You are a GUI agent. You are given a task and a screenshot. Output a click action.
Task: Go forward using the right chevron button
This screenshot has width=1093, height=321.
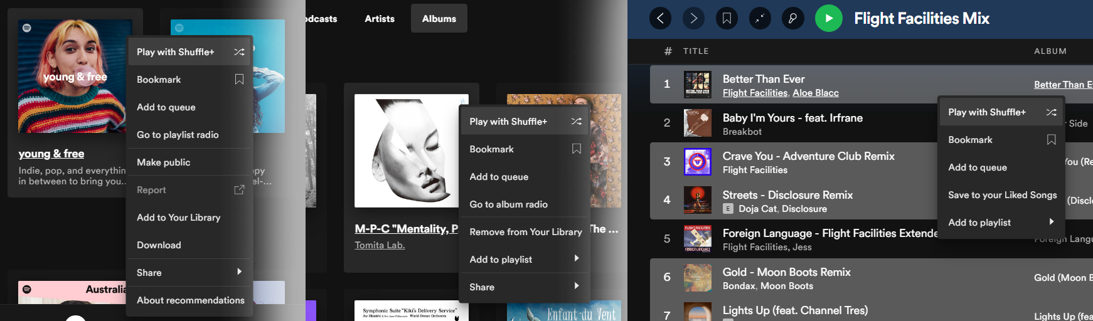693,19
